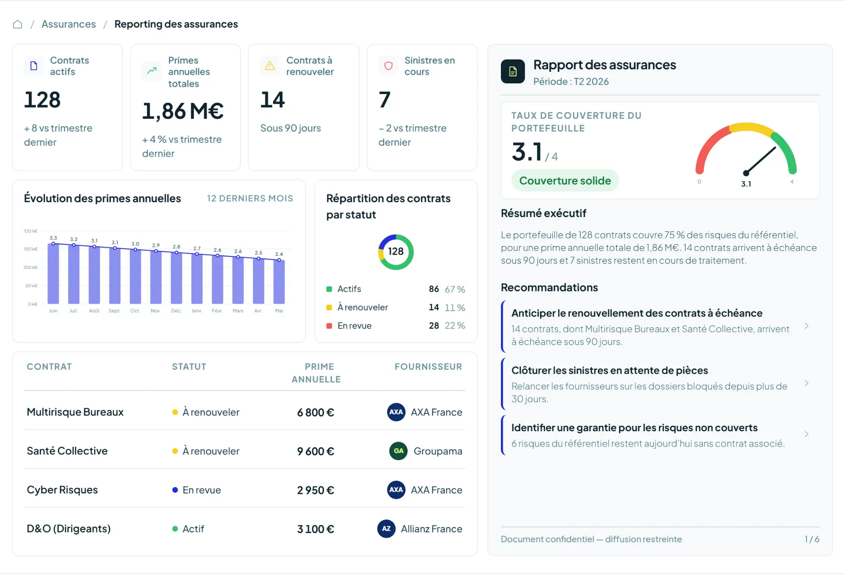
Task: Click the Groupama supplier name
Action: [438, 451]
